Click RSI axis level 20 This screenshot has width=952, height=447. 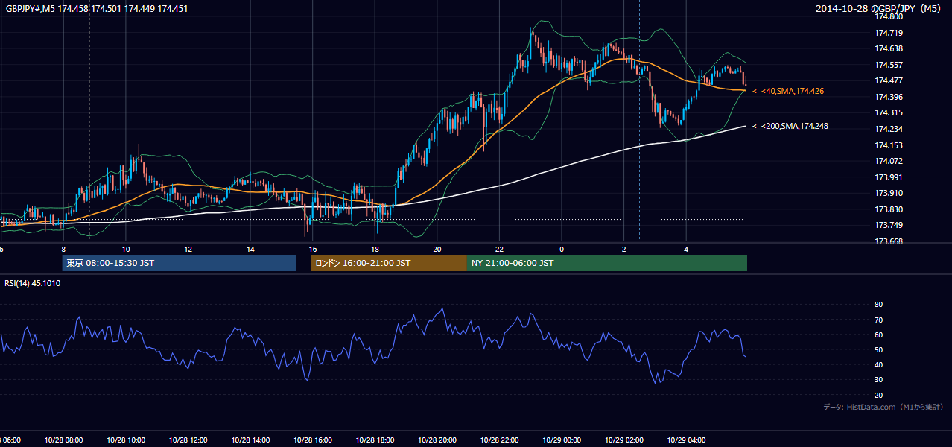coord(878,395)
